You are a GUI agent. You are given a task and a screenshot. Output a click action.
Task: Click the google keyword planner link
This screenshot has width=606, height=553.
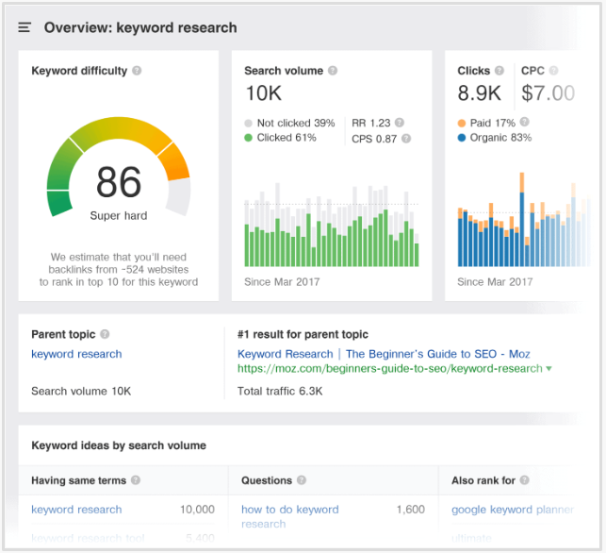pyautogui.click(x=512, y=510)
